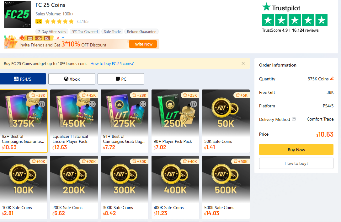Screen dimensions: 341x222
Task: Click the 38K Free Gift value
Action: click(330, 92)
